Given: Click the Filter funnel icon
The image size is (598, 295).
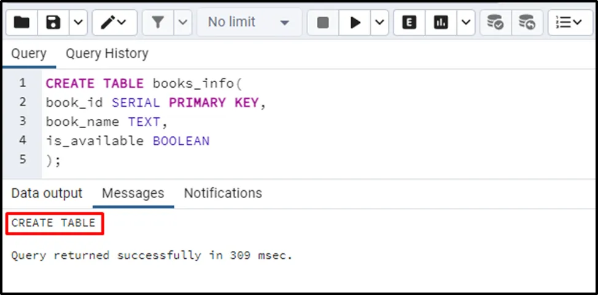Looking at the screenshot, I should [x=158, y=23].
